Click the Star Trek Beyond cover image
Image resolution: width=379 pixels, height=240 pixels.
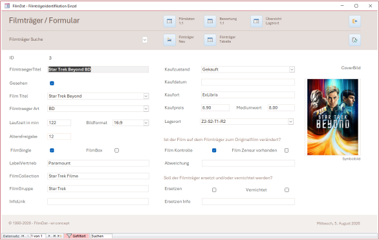(332, 117)
